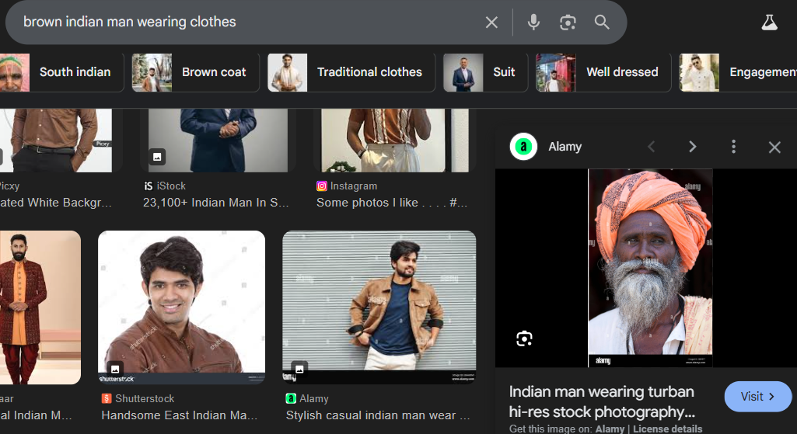Open Google Lens image search
This screenshot has width=797, height=434.
[x=568, y=23]
